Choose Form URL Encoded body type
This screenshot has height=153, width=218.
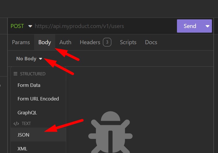(38, 99)
